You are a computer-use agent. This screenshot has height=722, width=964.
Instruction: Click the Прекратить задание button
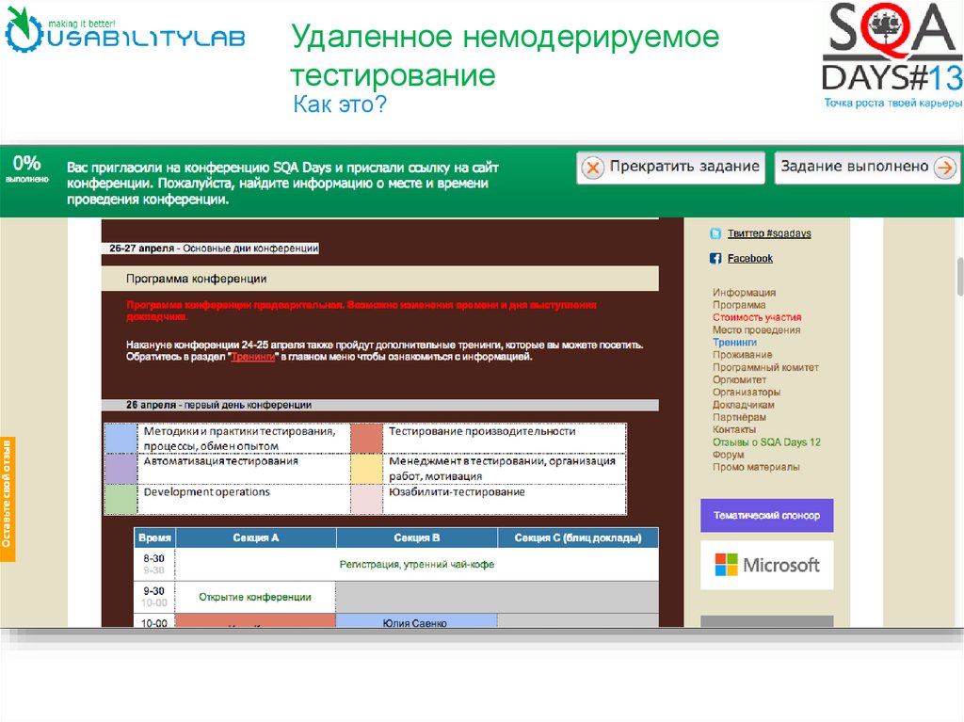coord(670,168)
